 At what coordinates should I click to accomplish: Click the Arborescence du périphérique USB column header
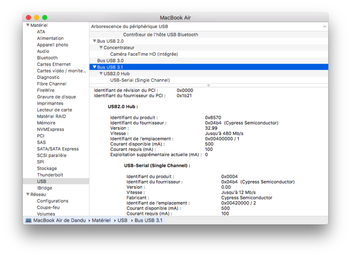(x=209, y=27)
